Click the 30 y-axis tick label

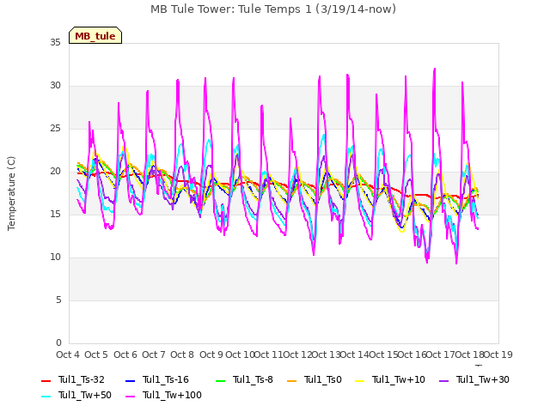pos(55,86)
